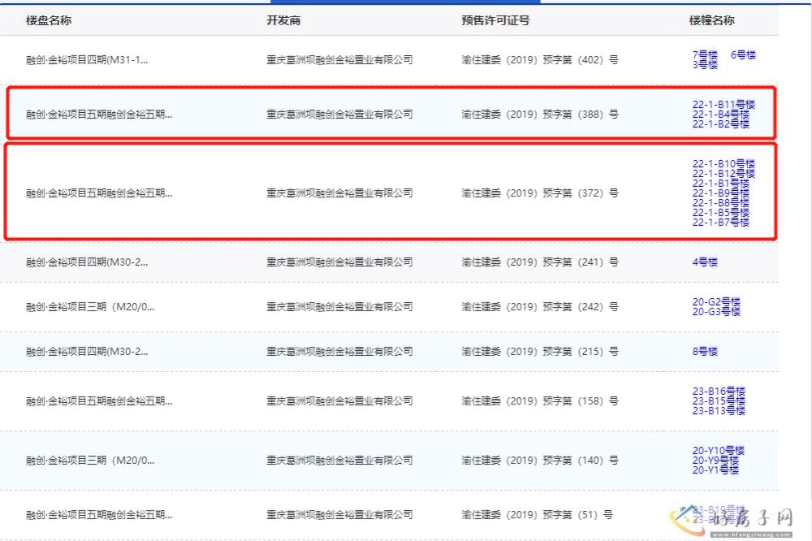Open the 7号楼 building link
The image size is (812, 541).
click(705, 55)
